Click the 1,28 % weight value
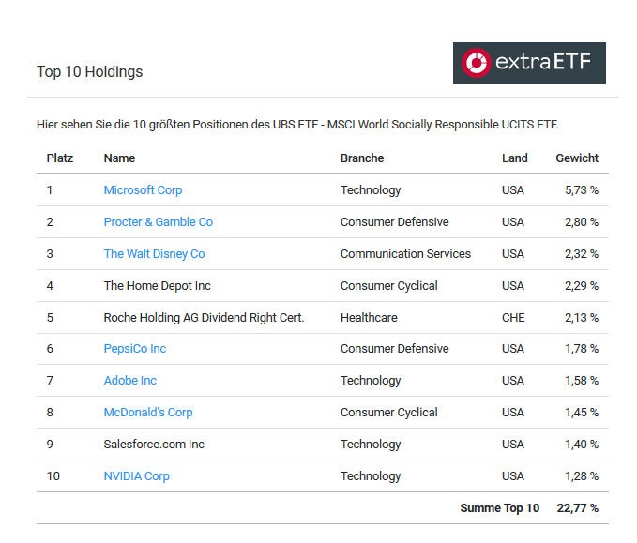 pos(582,476)
